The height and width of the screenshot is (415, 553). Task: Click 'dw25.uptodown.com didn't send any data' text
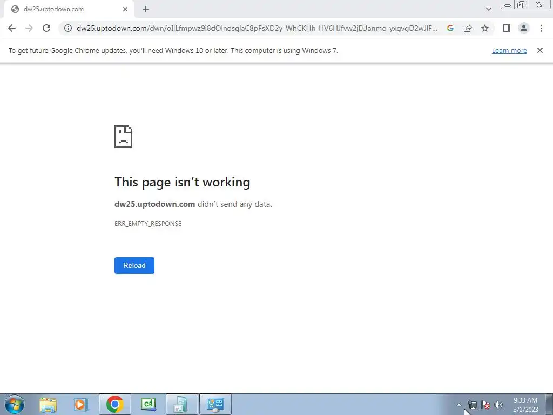pos(193,204)
